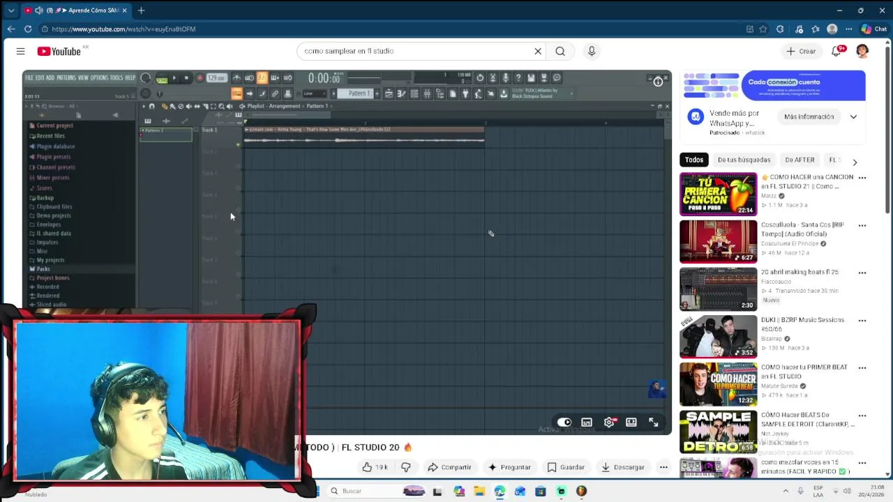Image resolution: width=893 pixels, height=502 pixels.
Task: Start voice search with microphone icon
Action: click(x=592, y=51)
